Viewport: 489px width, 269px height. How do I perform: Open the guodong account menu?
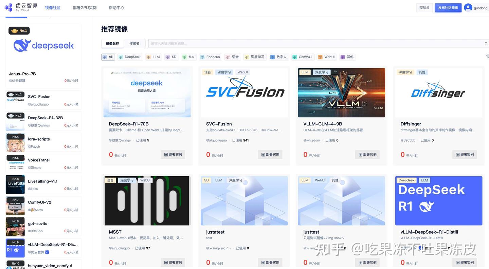click(x=477, y=7)
